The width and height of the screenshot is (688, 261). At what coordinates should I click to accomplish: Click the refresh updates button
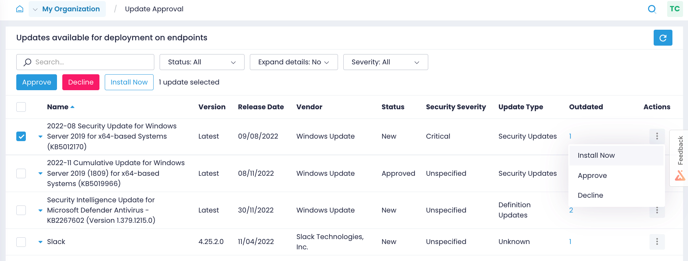point(663,38)
